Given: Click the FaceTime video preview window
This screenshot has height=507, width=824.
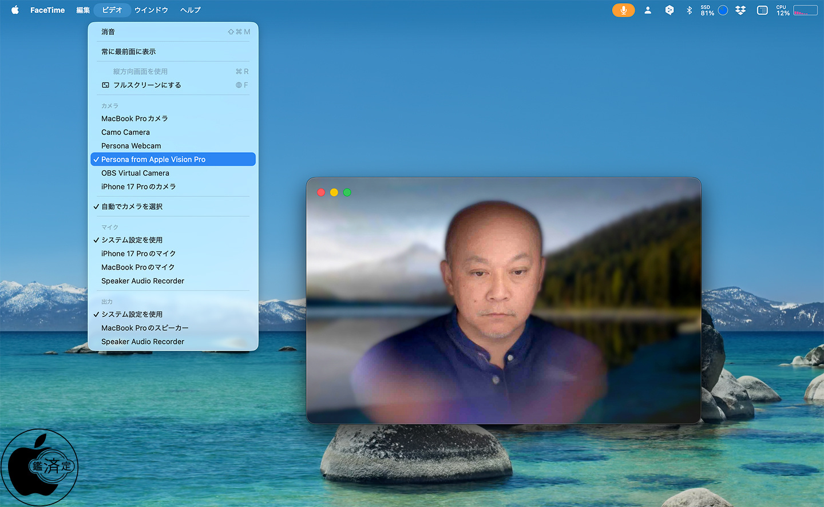Looking at the screenshot, I should pos(504,300).
